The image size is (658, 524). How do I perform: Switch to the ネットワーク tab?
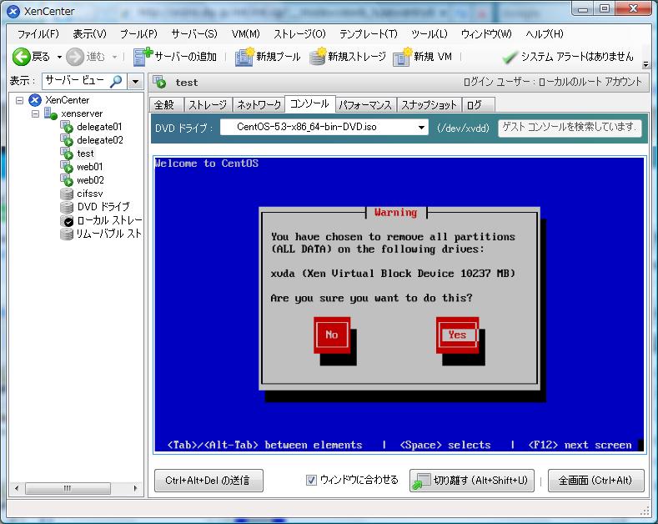259,105
